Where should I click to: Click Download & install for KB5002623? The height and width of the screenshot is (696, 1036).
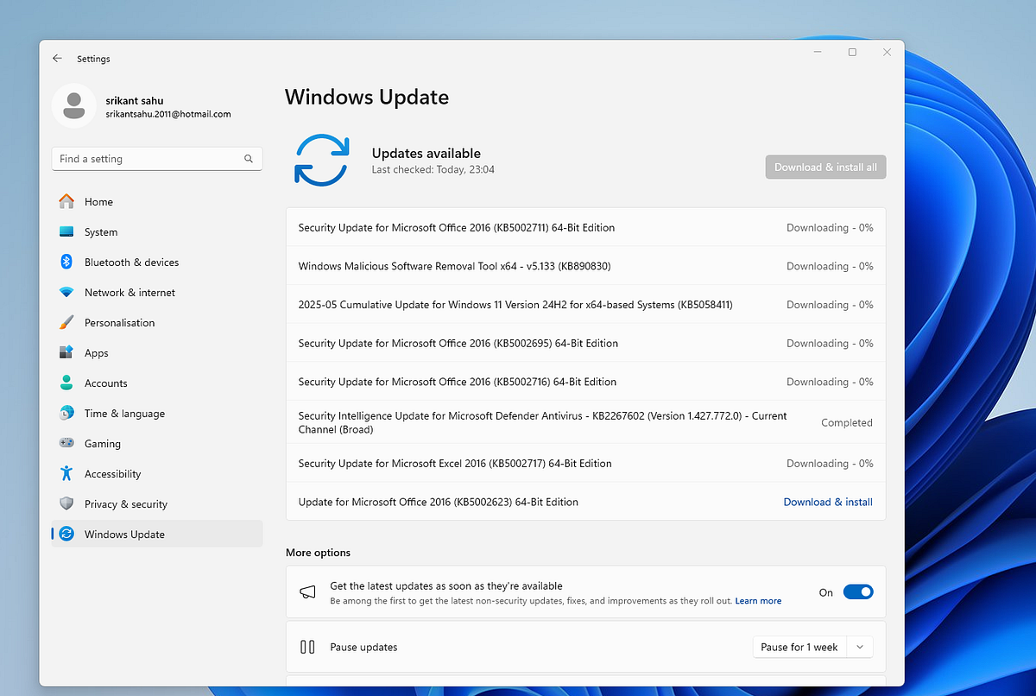827,502
